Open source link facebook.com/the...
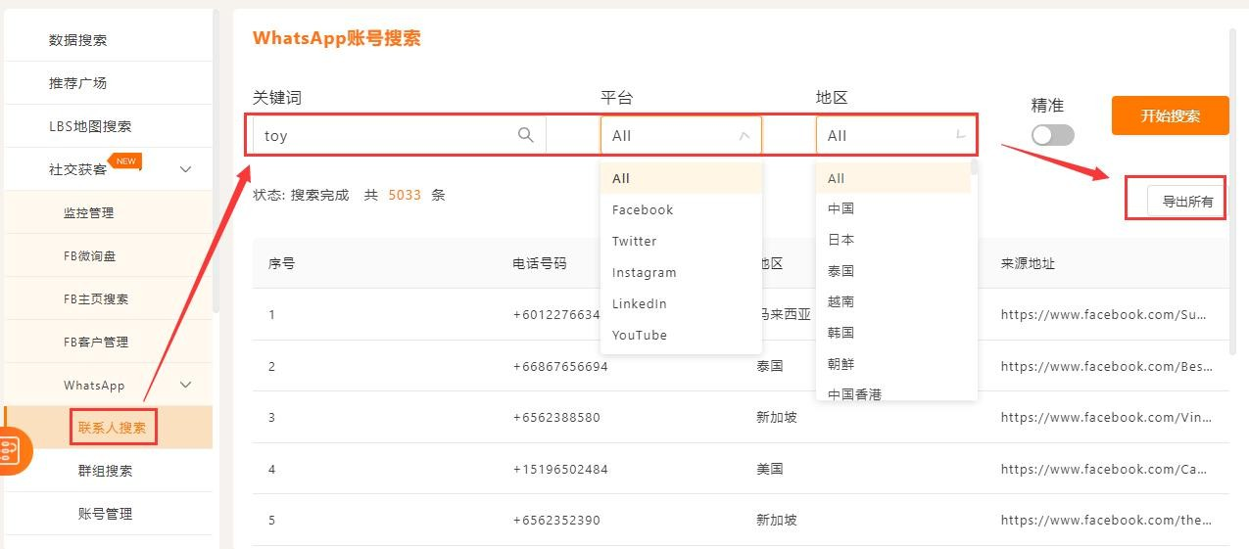Viewport: 1249px width, 549px height. coord(1106,520)
